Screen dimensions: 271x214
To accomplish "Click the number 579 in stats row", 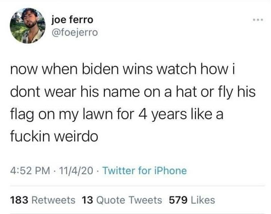I will 178,200.
